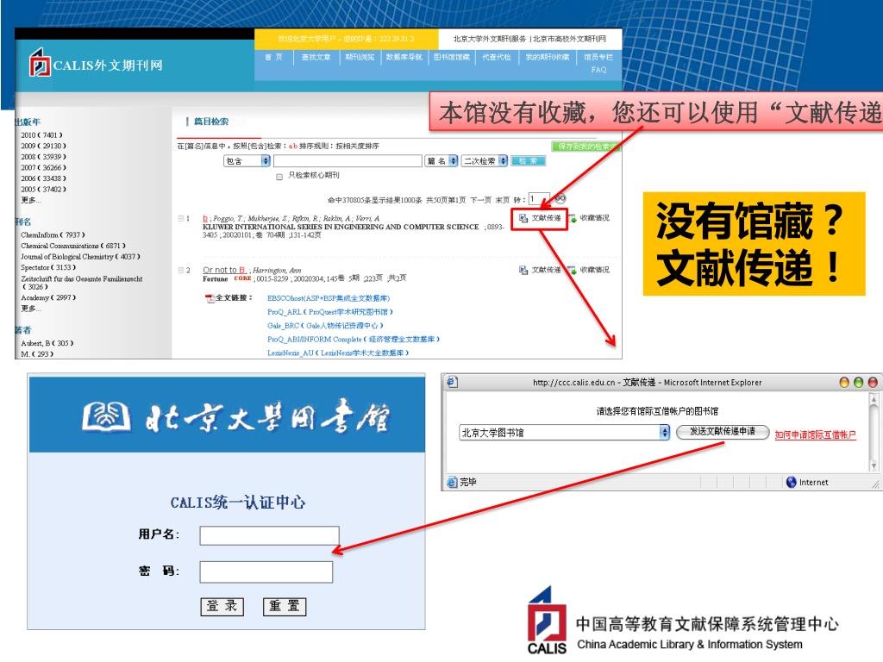
Task: Open the 北京大学图书馆 library dropdown
Action: (x=564, y=433)
